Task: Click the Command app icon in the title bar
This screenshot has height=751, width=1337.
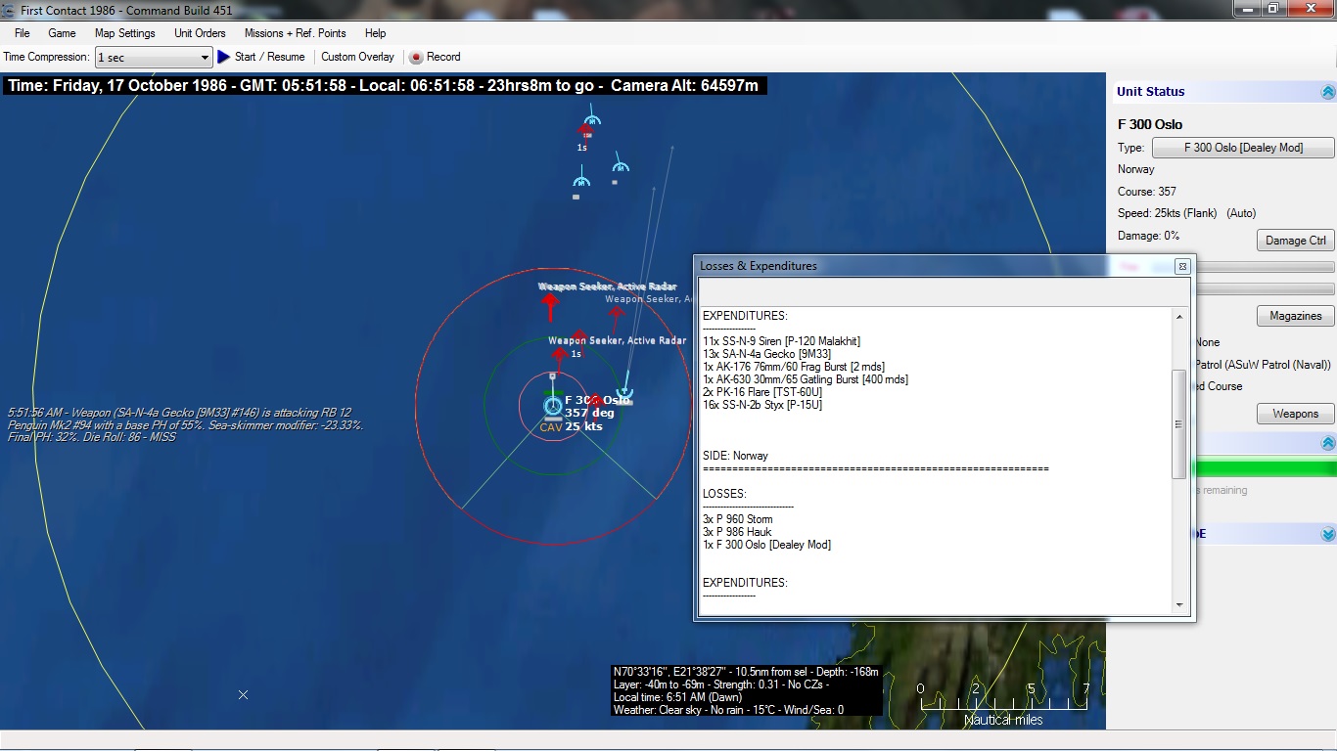Action: 10,10
